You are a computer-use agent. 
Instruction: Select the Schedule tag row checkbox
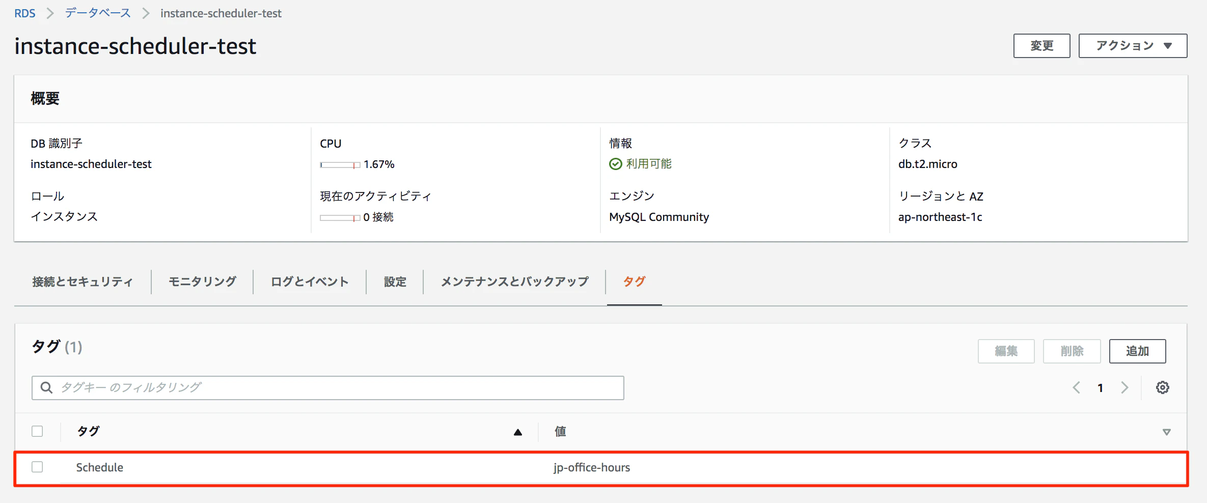(37, 467)
